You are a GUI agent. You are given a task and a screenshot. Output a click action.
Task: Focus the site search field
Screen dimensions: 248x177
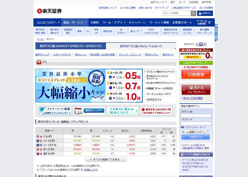point(177,13)
